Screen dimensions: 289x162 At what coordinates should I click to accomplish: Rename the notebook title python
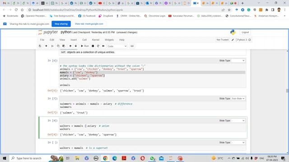click(66, 32)
